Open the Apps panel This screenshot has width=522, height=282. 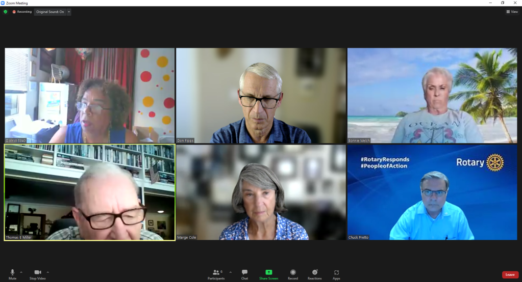(x=336, y=273)
